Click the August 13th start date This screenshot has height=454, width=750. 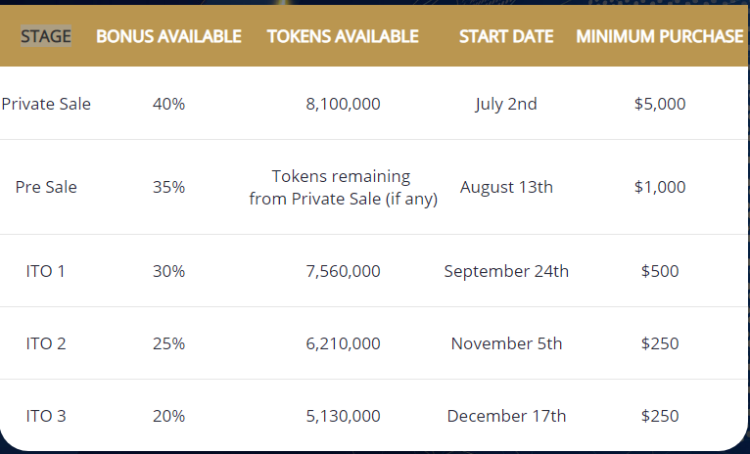coord(506,187)
